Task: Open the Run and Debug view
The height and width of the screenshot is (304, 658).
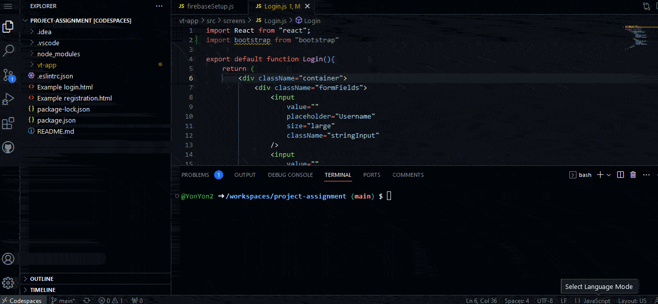Action: pyautogui.click(x=8, y=99)
